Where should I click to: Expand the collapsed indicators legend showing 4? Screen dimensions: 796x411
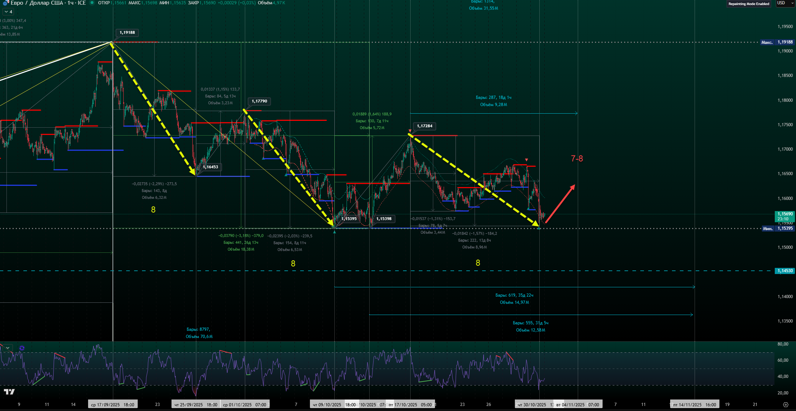tap(8, 12)
